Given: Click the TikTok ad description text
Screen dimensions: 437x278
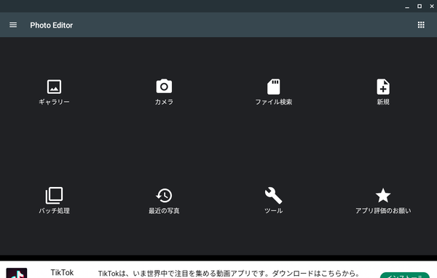Looking at the screenshot, I should pos(229,274).
